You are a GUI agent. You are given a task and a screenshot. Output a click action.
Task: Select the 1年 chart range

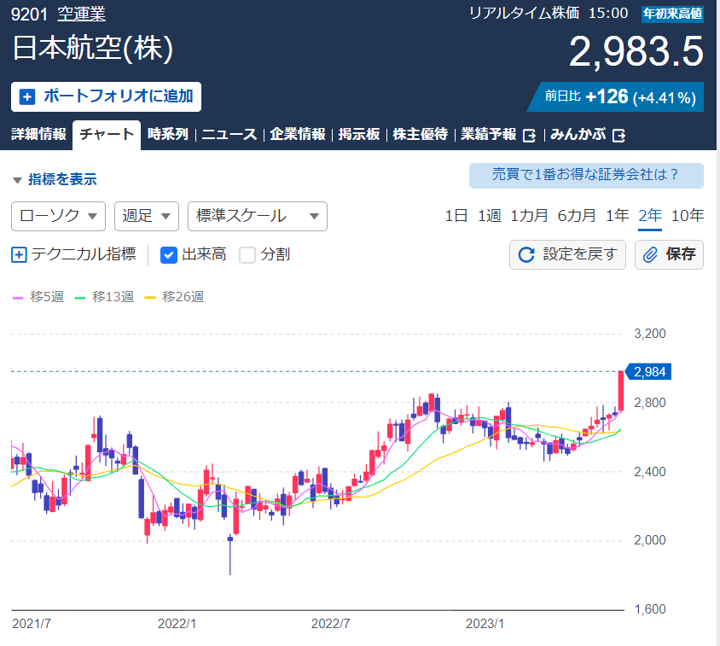pyautogui.click(x=617, y=216)
